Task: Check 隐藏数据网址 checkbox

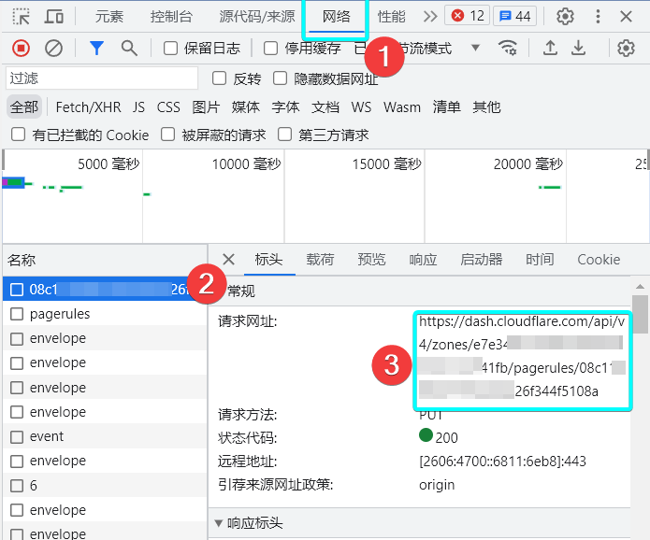Action: [280, 78]
